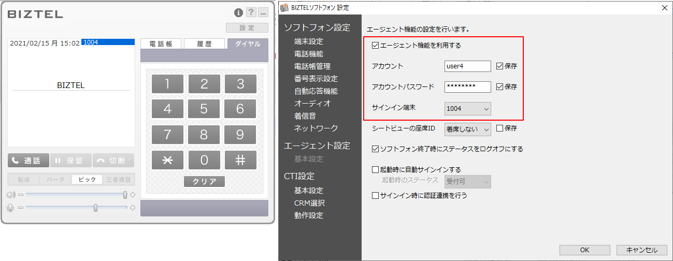The width and height of the screenshot is (673, 261).
Task: Dial digit 9 on keypad
Action: (x=240, y=135)
